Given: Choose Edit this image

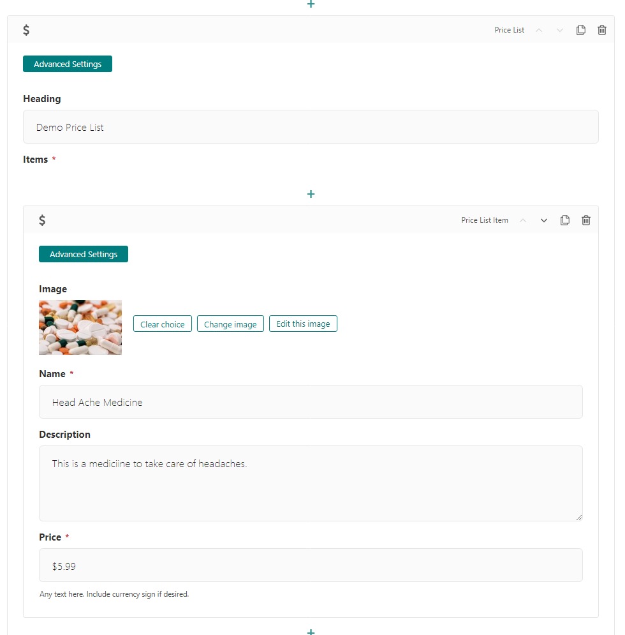Looking at the screenshot, I should tap(303, 324).
